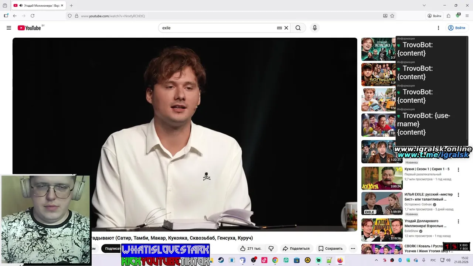Open system volume tray icon
This screenshot has height=266, width=473.
pos(448,260)
